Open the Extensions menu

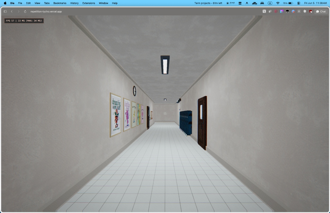click(89, 3)
